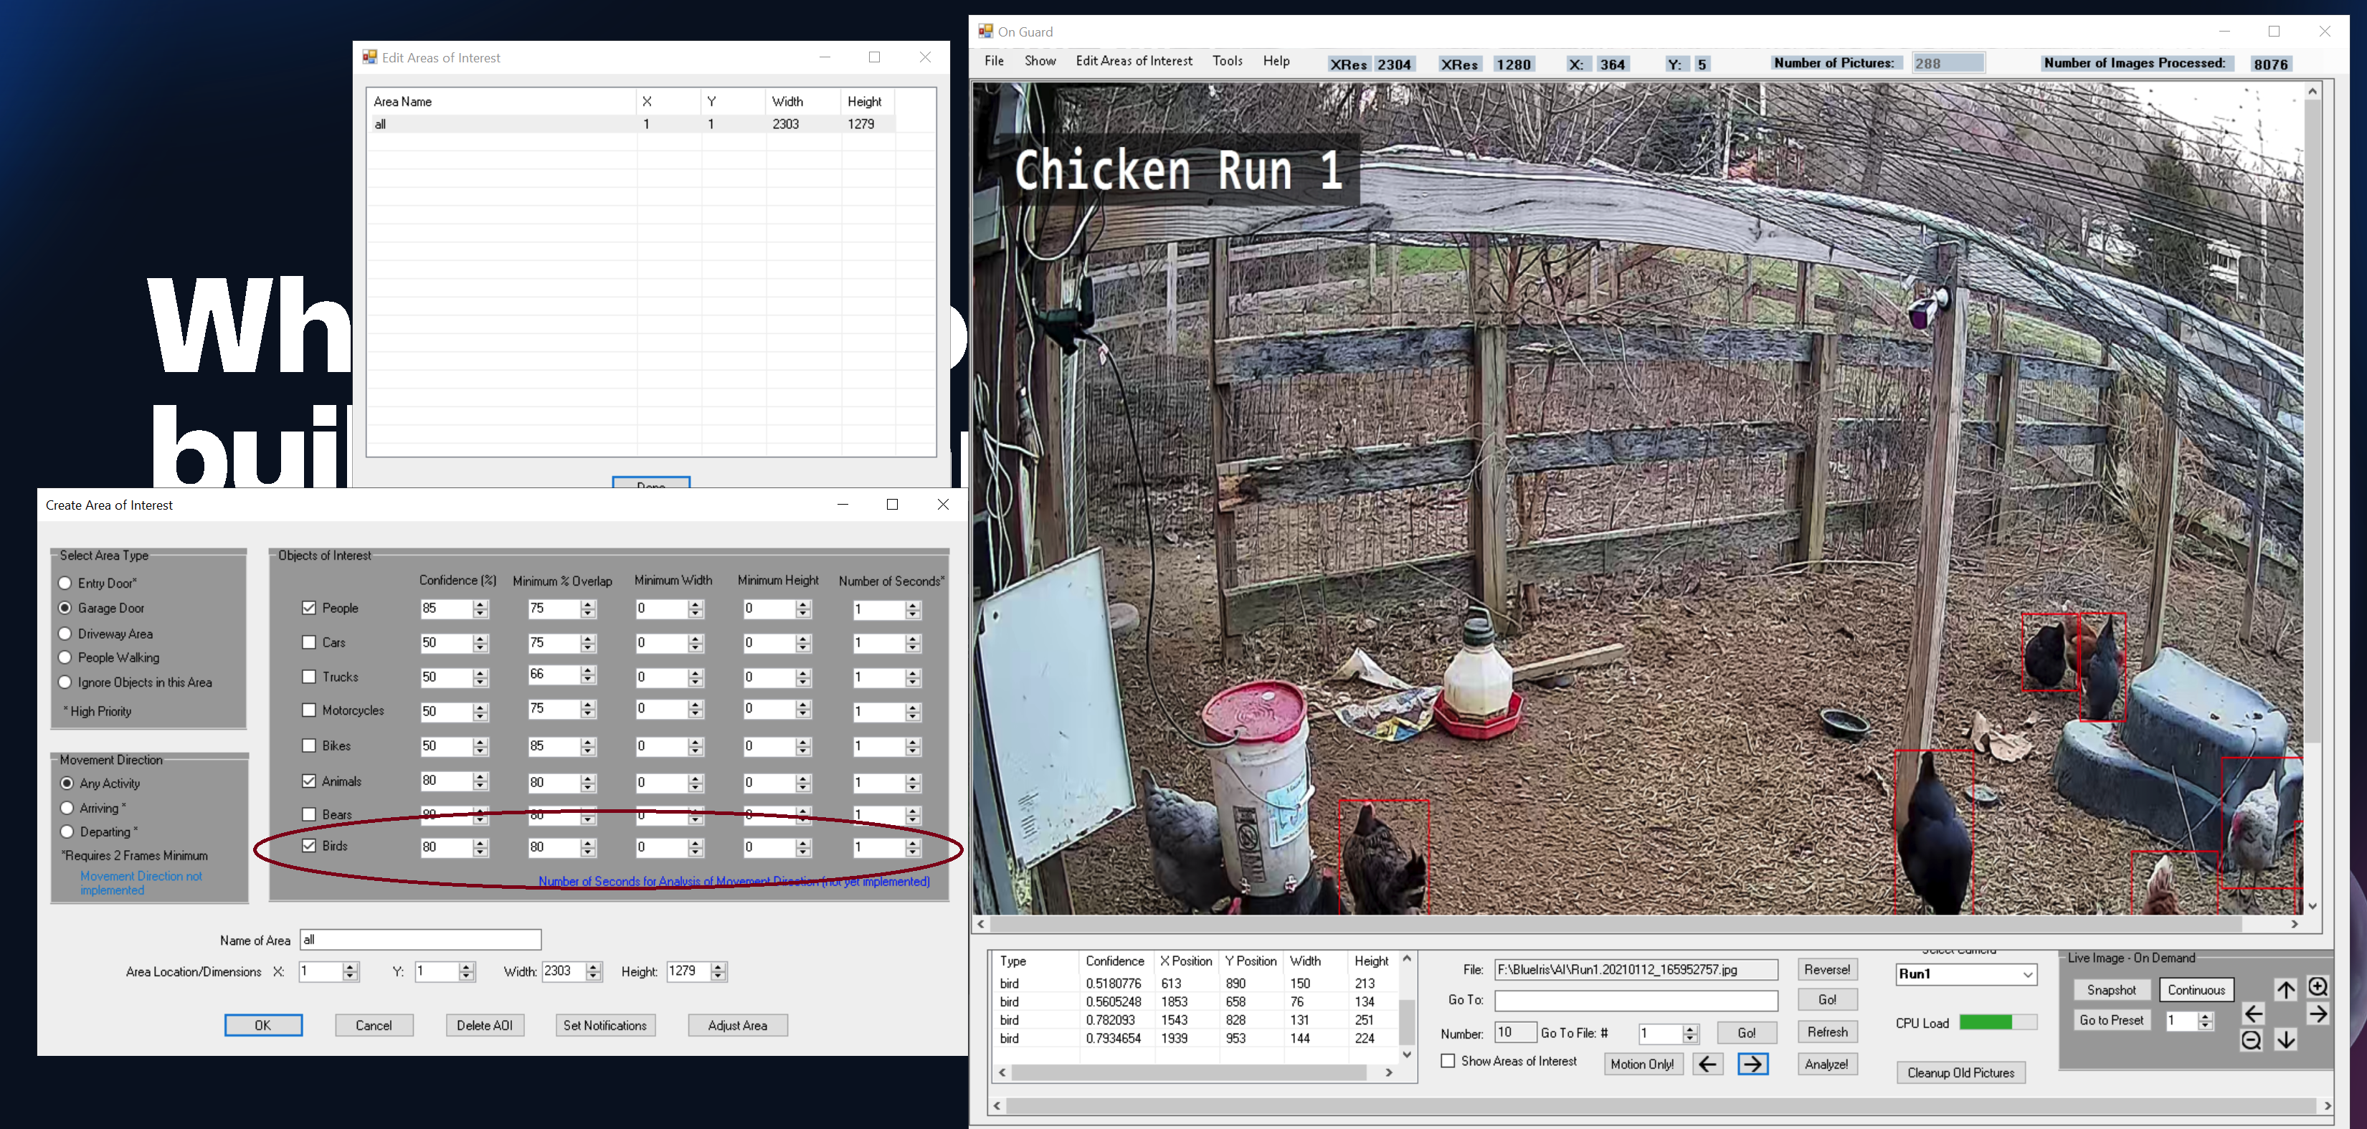Go to previous picture with left arrow
The width and height of the screenshot is (2367, 1129).
click(x=1707, y=1064)
